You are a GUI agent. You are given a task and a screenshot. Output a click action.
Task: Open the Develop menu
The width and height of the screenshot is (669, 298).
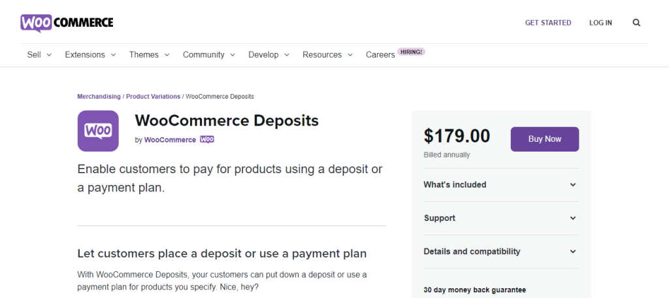(x=269, y=55)
